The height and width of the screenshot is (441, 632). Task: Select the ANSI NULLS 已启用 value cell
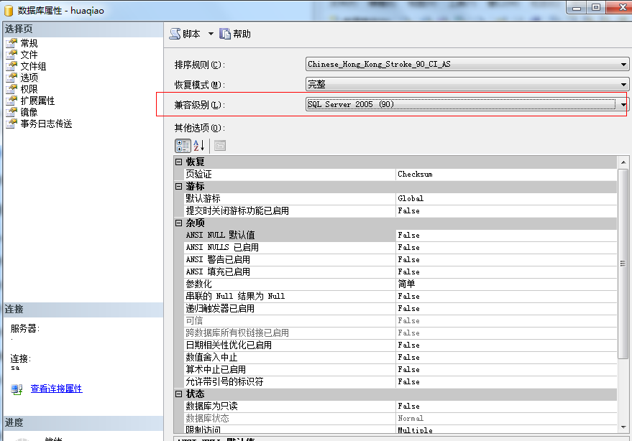[506, 248]
